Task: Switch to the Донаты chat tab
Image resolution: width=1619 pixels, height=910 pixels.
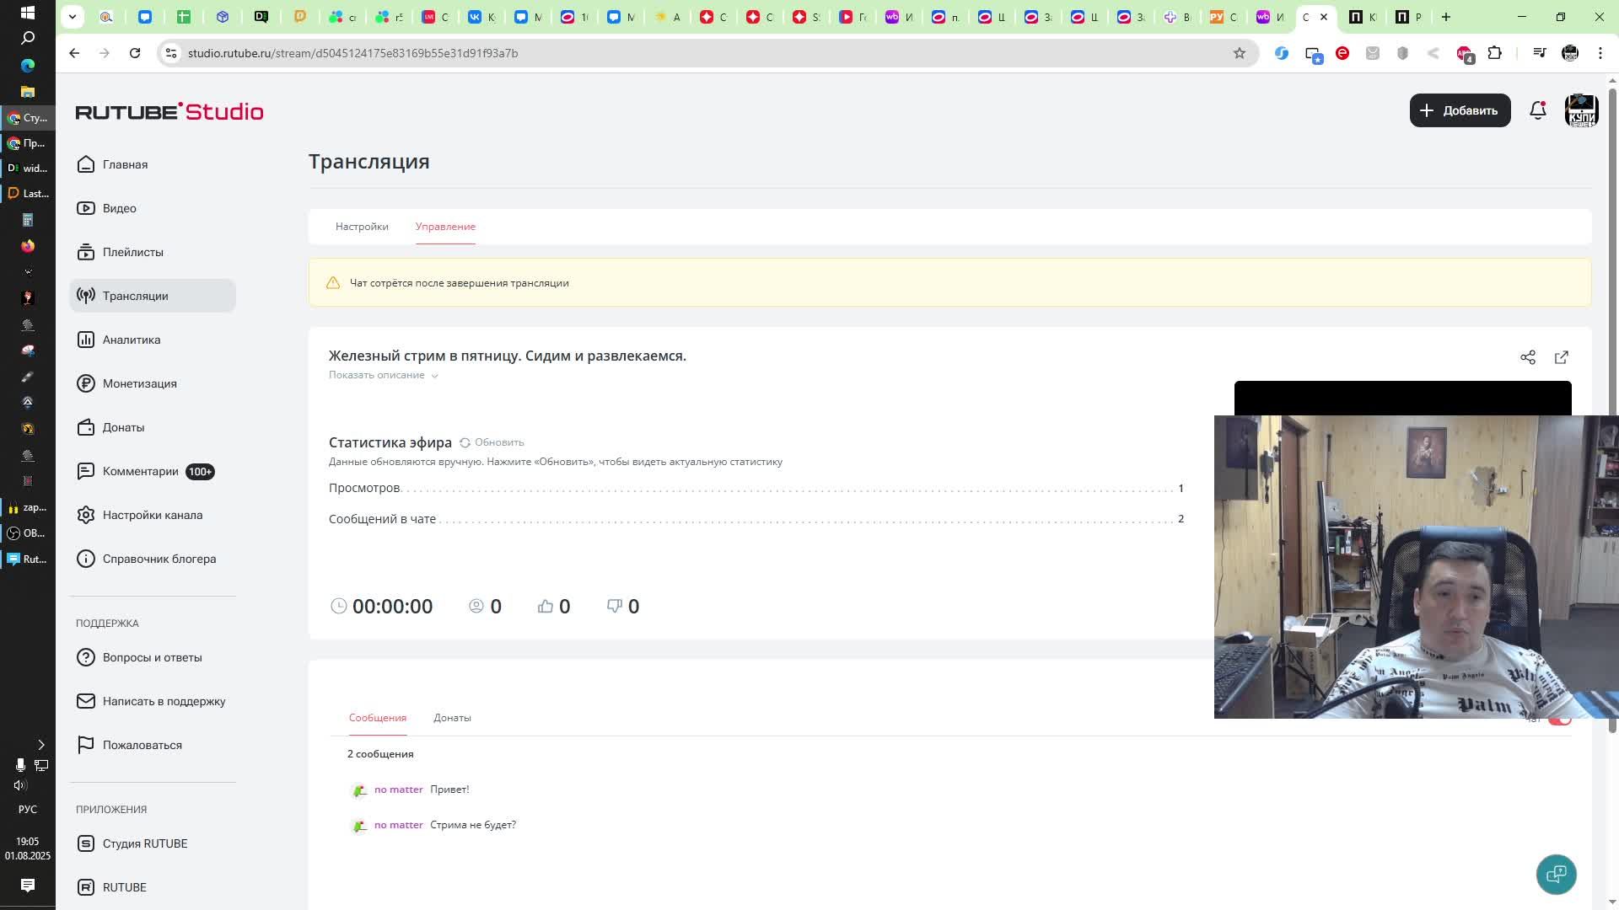Action: point(452,718)
